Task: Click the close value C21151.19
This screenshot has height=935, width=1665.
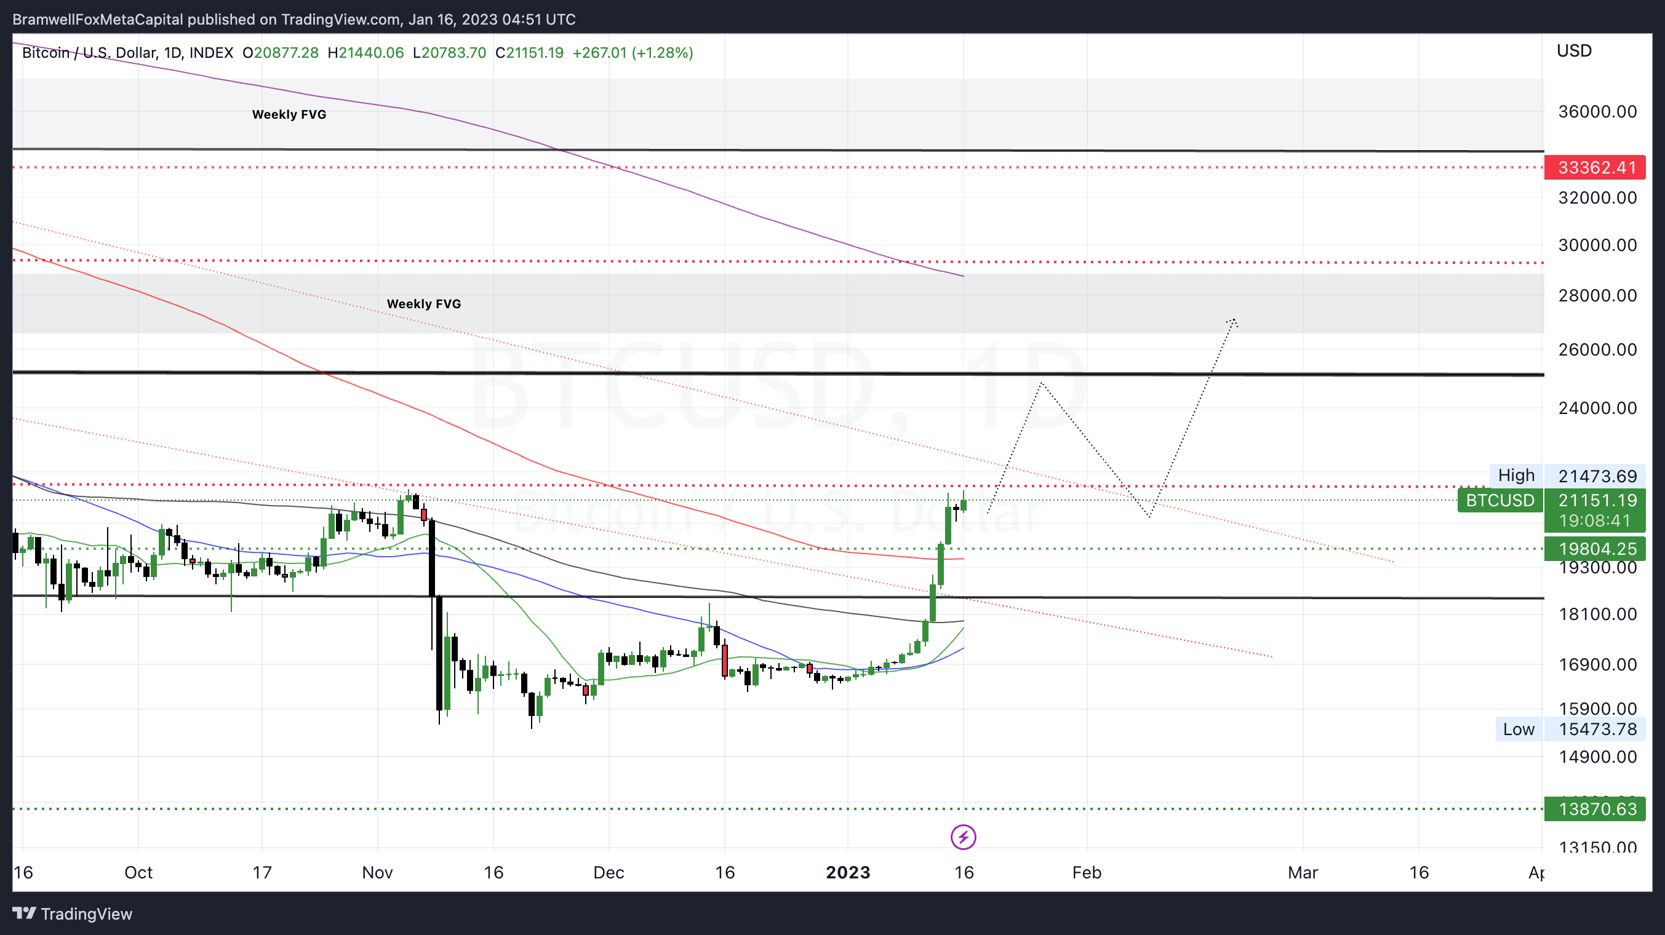Action: pyautogui.click(x=529, y=52)
